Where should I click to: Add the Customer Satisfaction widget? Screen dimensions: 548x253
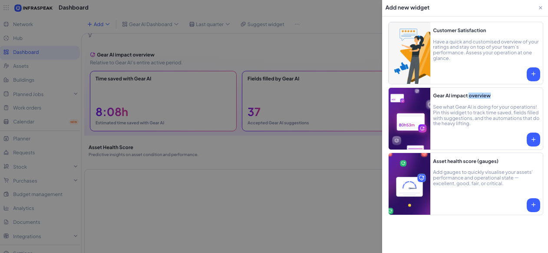[x=533, y=74]
